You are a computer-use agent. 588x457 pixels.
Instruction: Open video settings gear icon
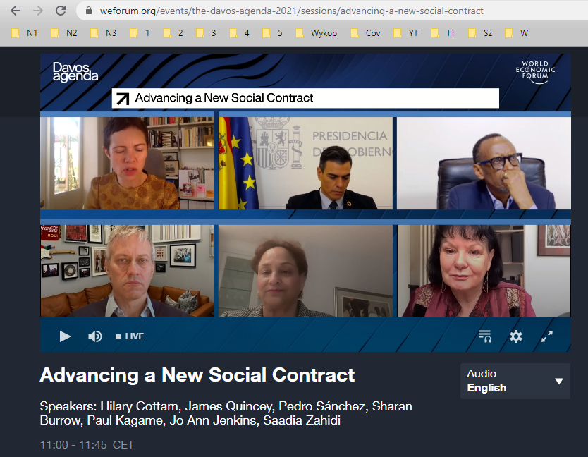click(516, 336)
